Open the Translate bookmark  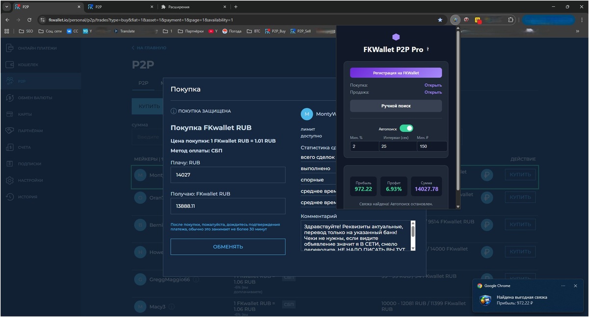[x=124, y=31]
